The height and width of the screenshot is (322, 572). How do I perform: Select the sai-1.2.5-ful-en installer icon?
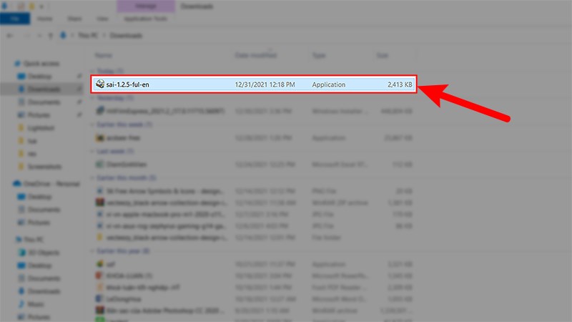pos(100,84)
